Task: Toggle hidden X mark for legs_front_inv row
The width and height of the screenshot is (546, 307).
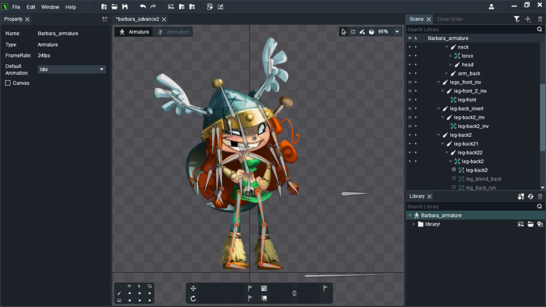Action: click(410, 82)
